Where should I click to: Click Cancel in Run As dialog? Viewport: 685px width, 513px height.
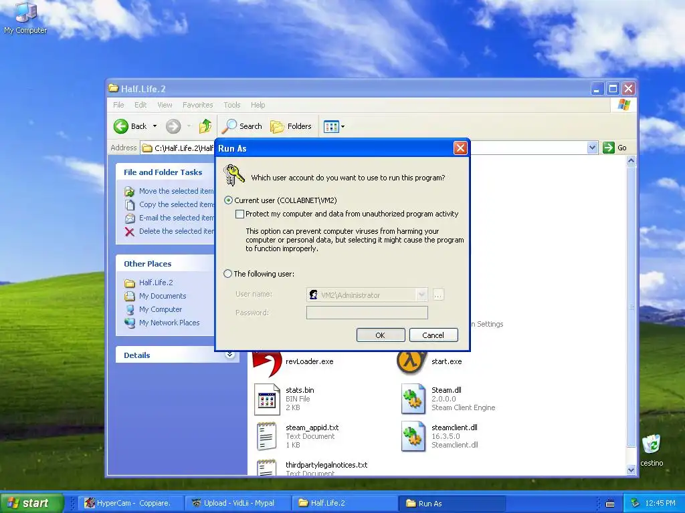point(433,335)
